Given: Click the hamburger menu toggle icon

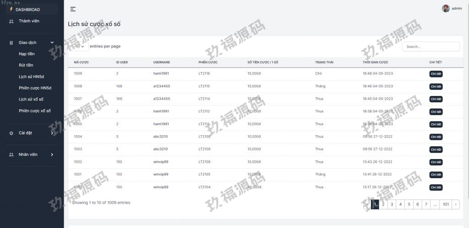Looking at the screenshot, I should coord(73,9).
